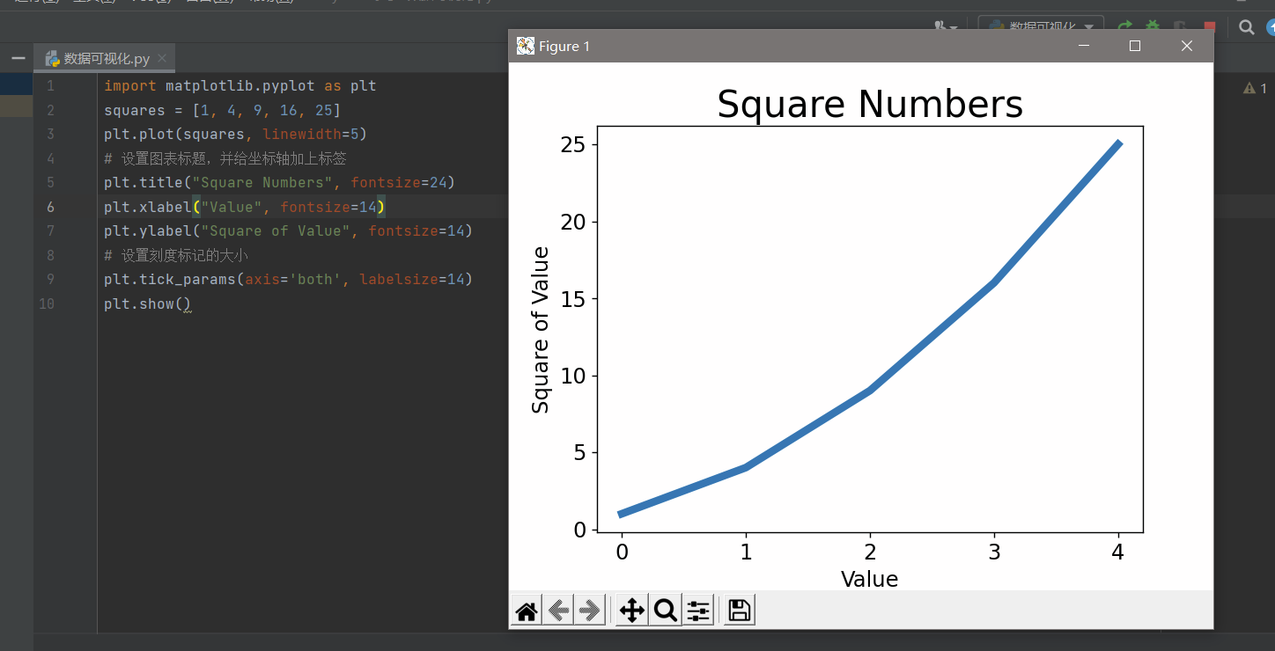The height and width of the screenshot is (651, 1275).
Task: Click the plt.plot(squares, linewidth=5) line
Action: coord(235,134)
